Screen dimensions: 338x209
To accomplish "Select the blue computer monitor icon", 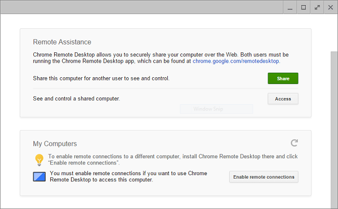I will pos(39,177).
